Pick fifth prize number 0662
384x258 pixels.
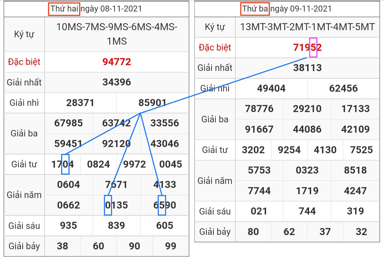[x=69, y=205]
